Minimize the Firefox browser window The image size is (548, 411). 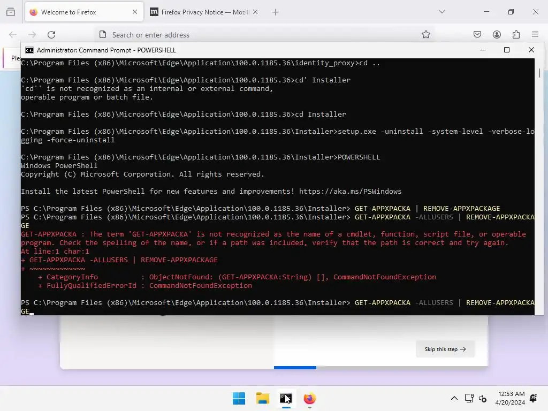tap(486, 12)
